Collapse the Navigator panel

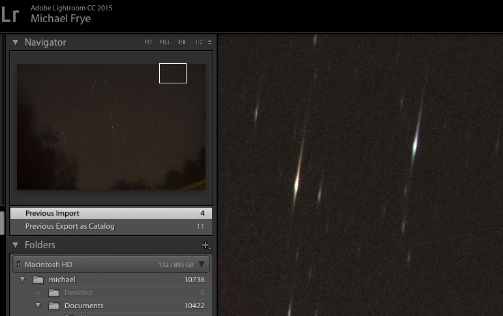pyautogui.click(x=16, y=42)
